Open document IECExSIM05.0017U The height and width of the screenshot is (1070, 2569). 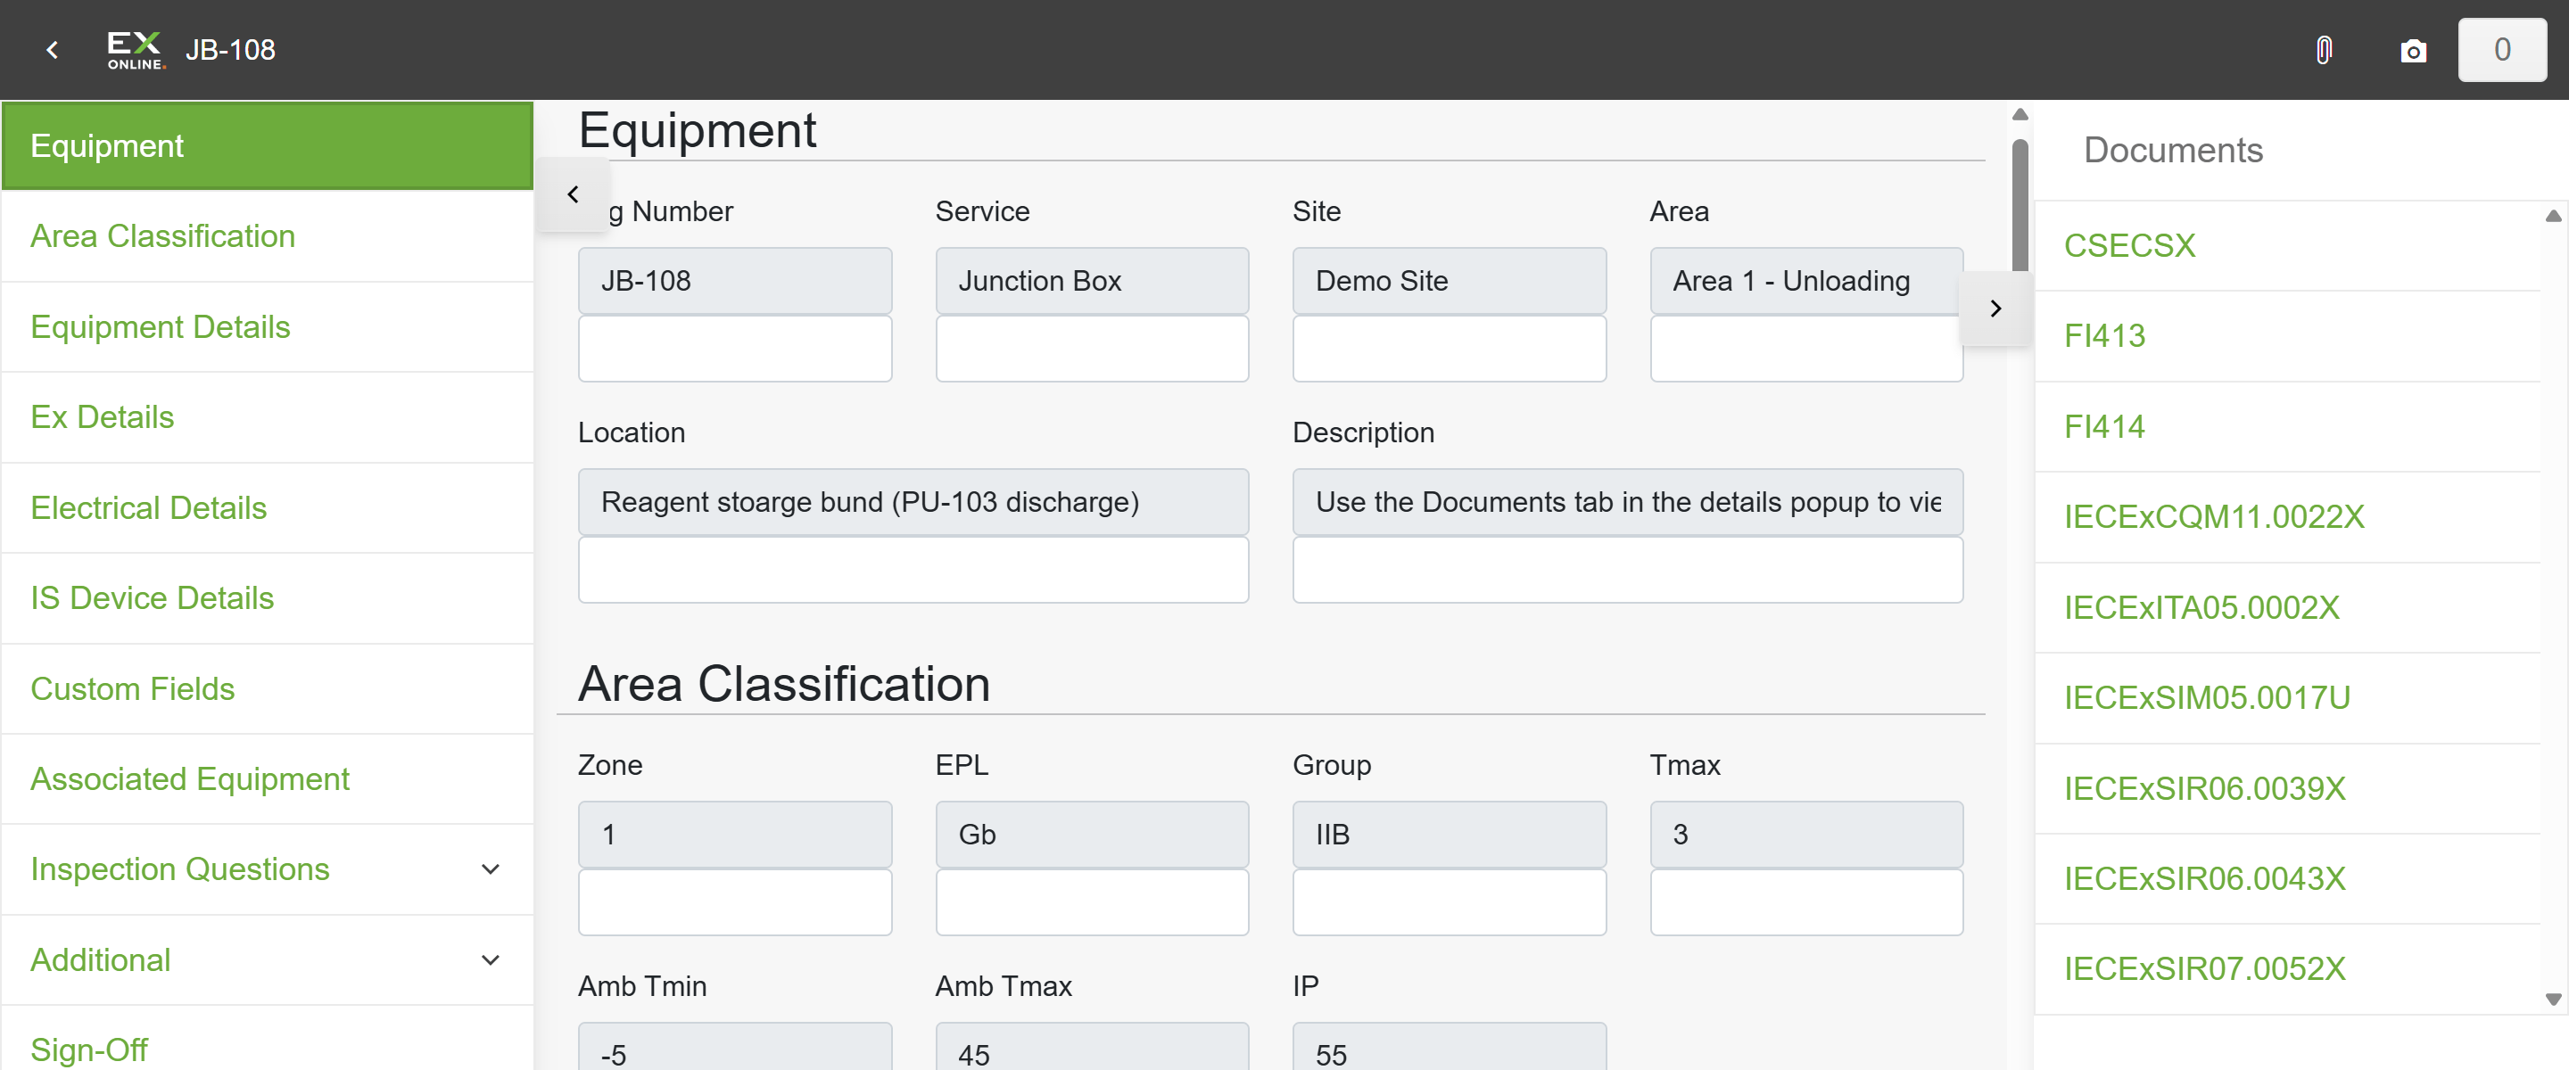2287,698
